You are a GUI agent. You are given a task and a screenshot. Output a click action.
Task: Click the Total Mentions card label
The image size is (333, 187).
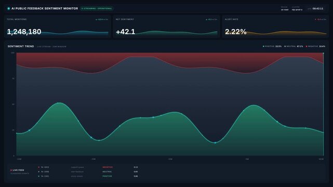click(17, 19)
